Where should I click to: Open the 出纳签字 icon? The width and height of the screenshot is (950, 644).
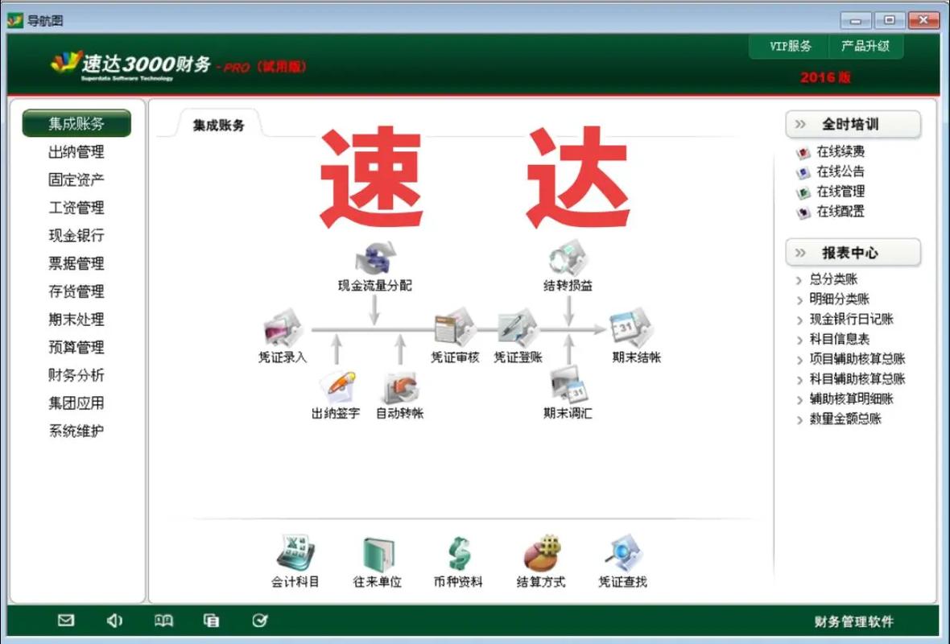click(337, 386)
